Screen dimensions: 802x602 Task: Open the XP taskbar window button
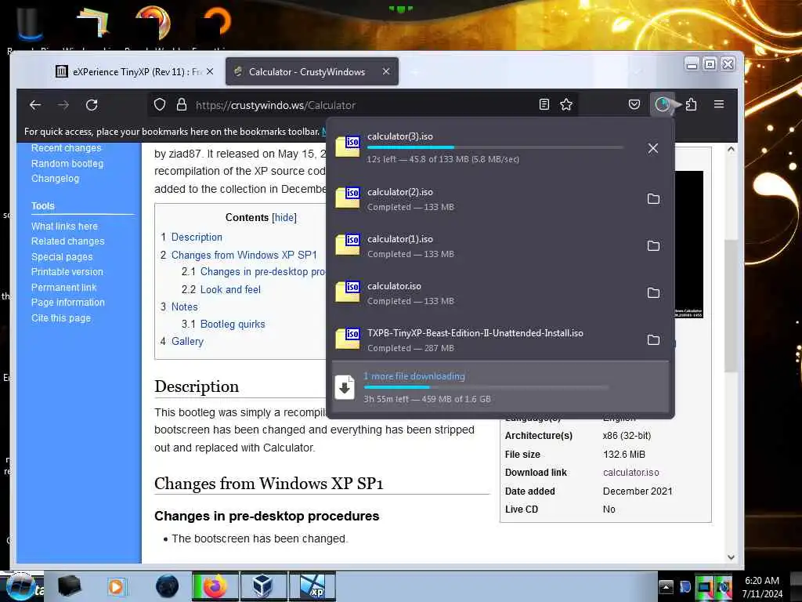312,586
